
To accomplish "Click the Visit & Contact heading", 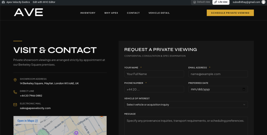I will point(55,50).
